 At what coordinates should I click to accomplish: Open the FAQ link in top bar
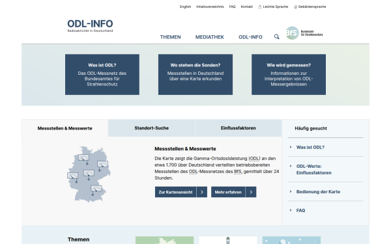coord(232,7)
